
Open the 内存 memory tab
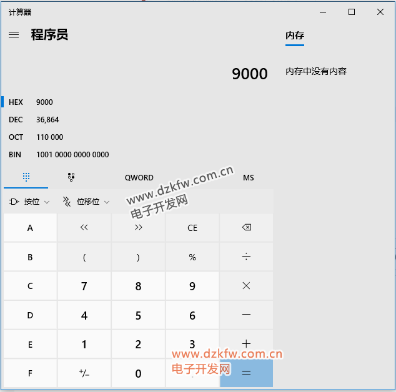[x=295, y=36]
